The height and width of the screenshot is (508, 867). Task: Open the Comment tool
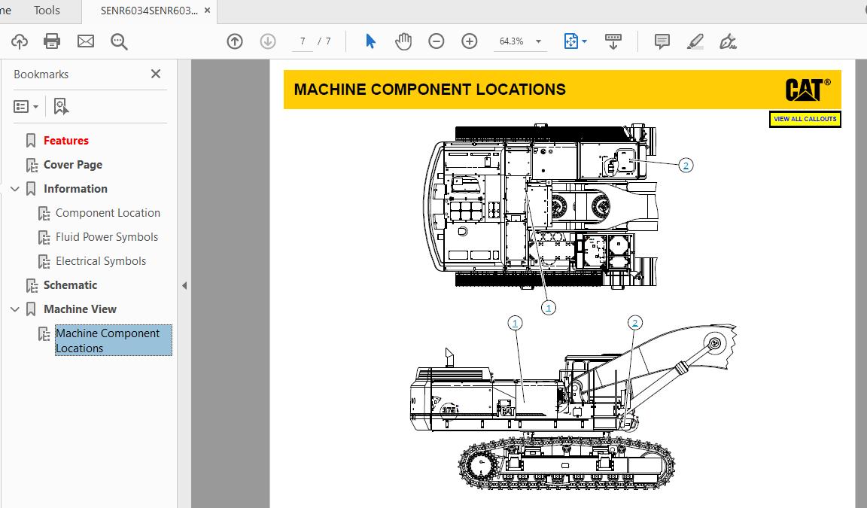pos(662,41)
